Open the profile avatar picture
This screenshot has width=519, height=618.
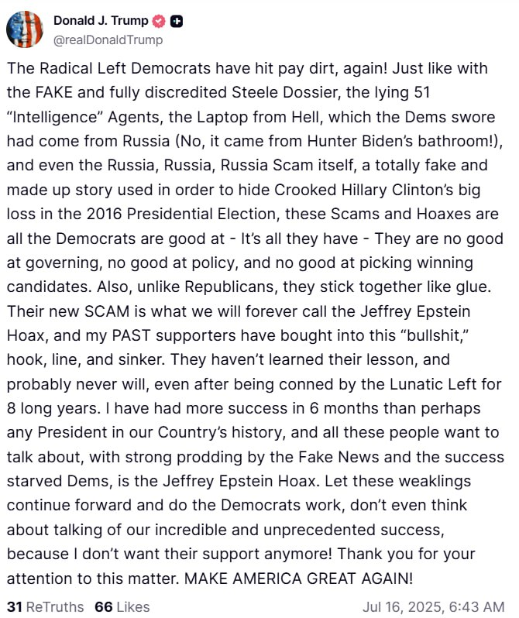click(26, 29)
